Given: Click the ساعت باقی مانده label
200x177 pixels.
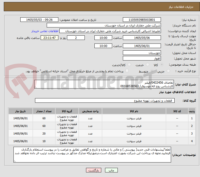Looking at the screenshot, I should pyautogui.click(x=28, y=38).
